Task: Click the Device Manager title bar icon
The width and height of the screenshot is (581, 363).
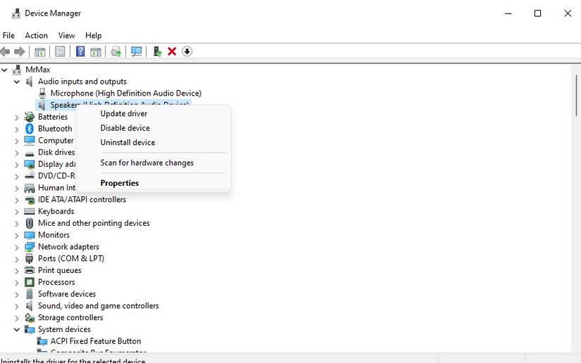Action: [16, 13]
